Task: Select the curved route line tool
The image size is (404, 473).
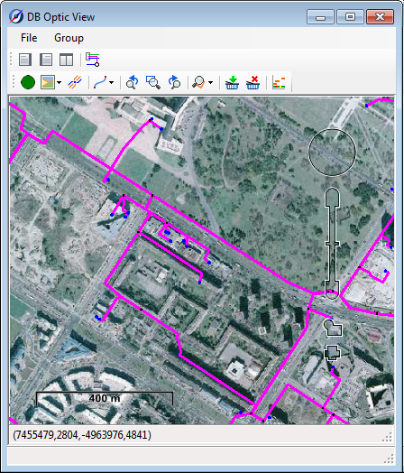Action: click(x=100, y=82)
